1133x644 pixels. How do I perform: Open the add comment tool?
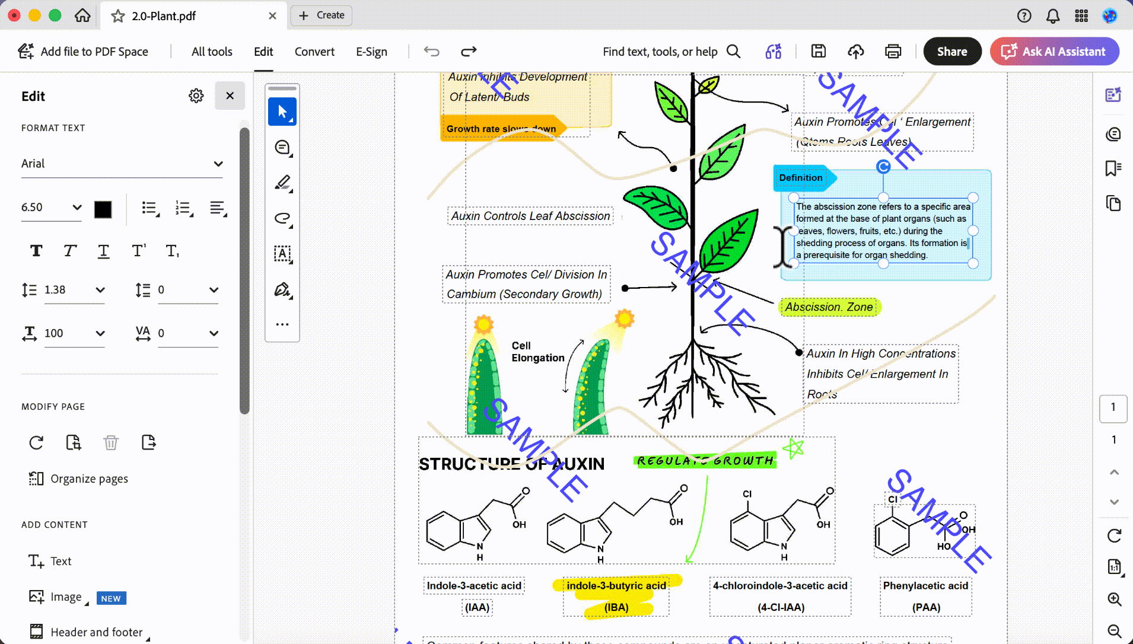coord(282,148)
